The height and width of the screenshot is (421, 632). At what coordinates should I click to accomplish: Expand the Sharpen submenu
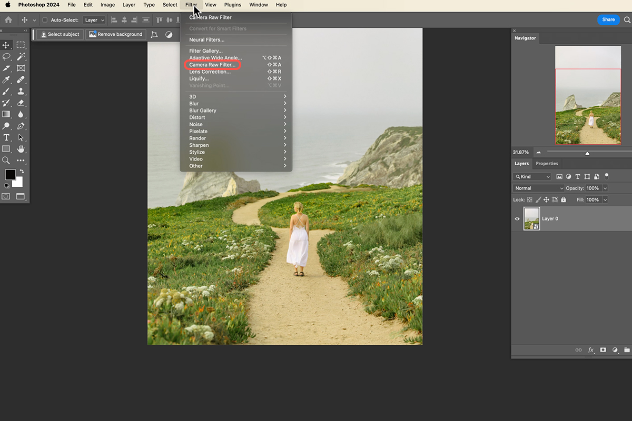236,145
